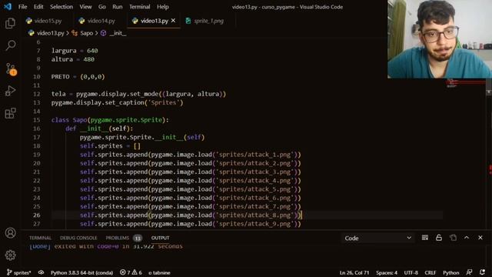Switch to the video15.py tab

(x=48, y=21)
